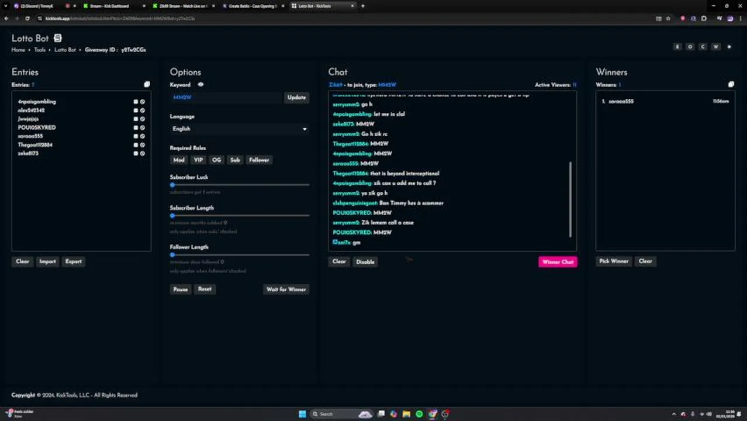Click the E shortcut icon in header
This screenshot has height=421, width=747.
677,47
